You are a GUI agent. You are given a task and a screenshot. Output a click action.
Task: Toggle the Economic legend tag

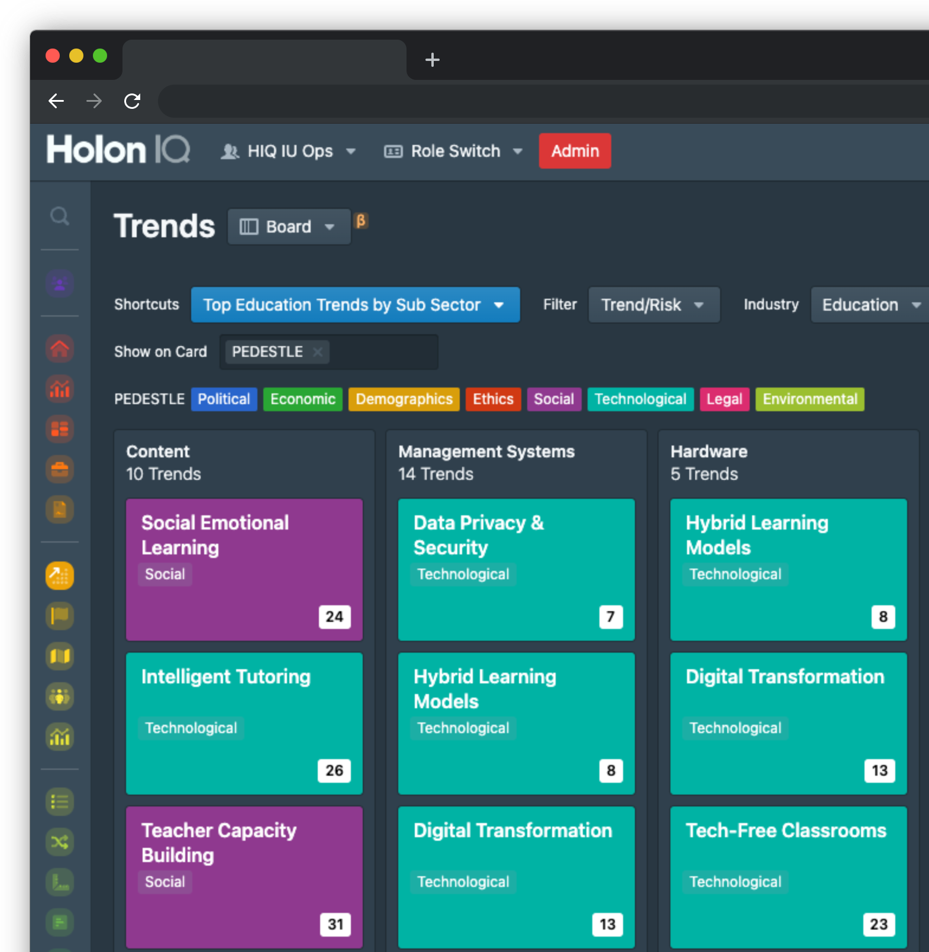coord(303,399)
